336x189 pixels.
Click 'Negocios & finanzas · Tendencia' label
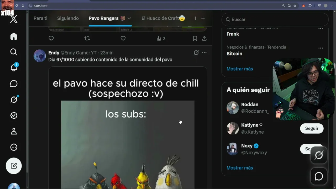coord(256,47)
